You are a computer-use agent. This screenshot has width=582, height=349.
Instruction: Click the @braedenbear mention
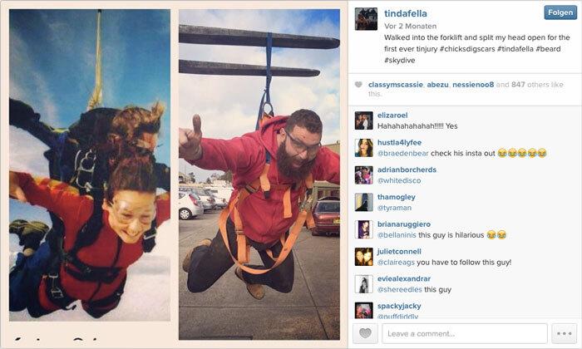[402, 153]
